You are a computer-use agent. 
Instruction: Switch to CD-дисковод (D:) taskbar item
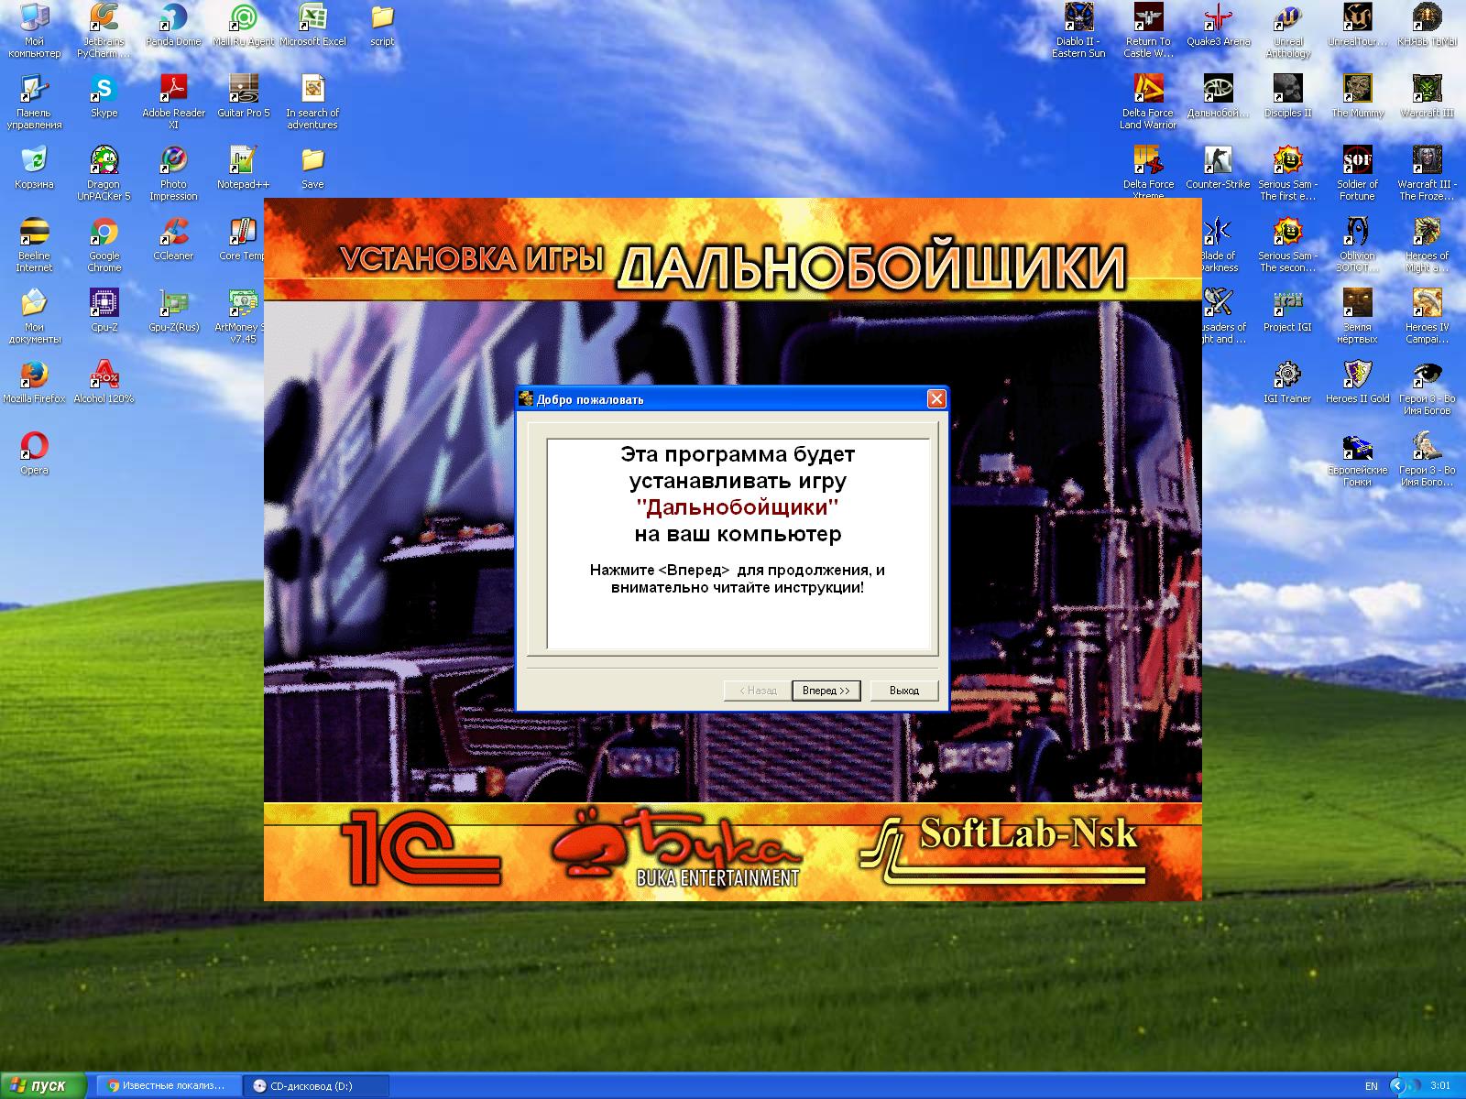316,1086
